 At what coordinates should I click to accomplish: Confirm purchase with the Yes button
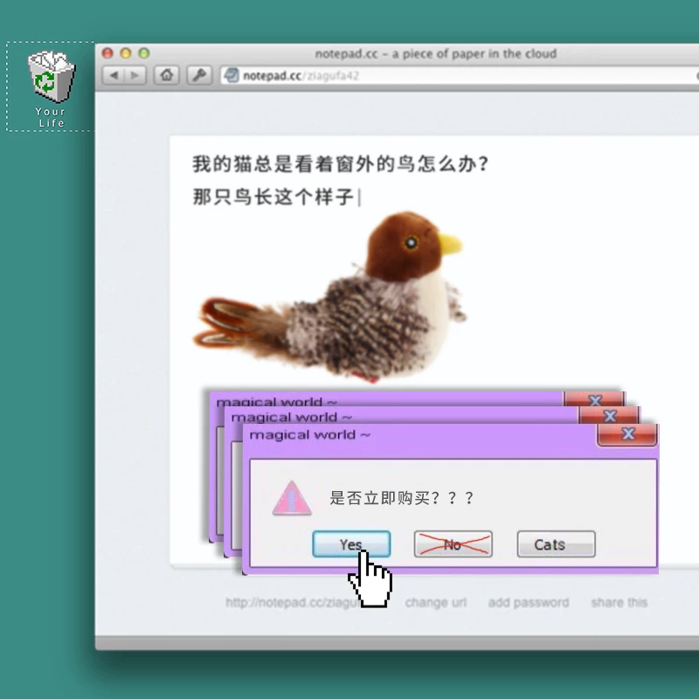click(351, 543)
